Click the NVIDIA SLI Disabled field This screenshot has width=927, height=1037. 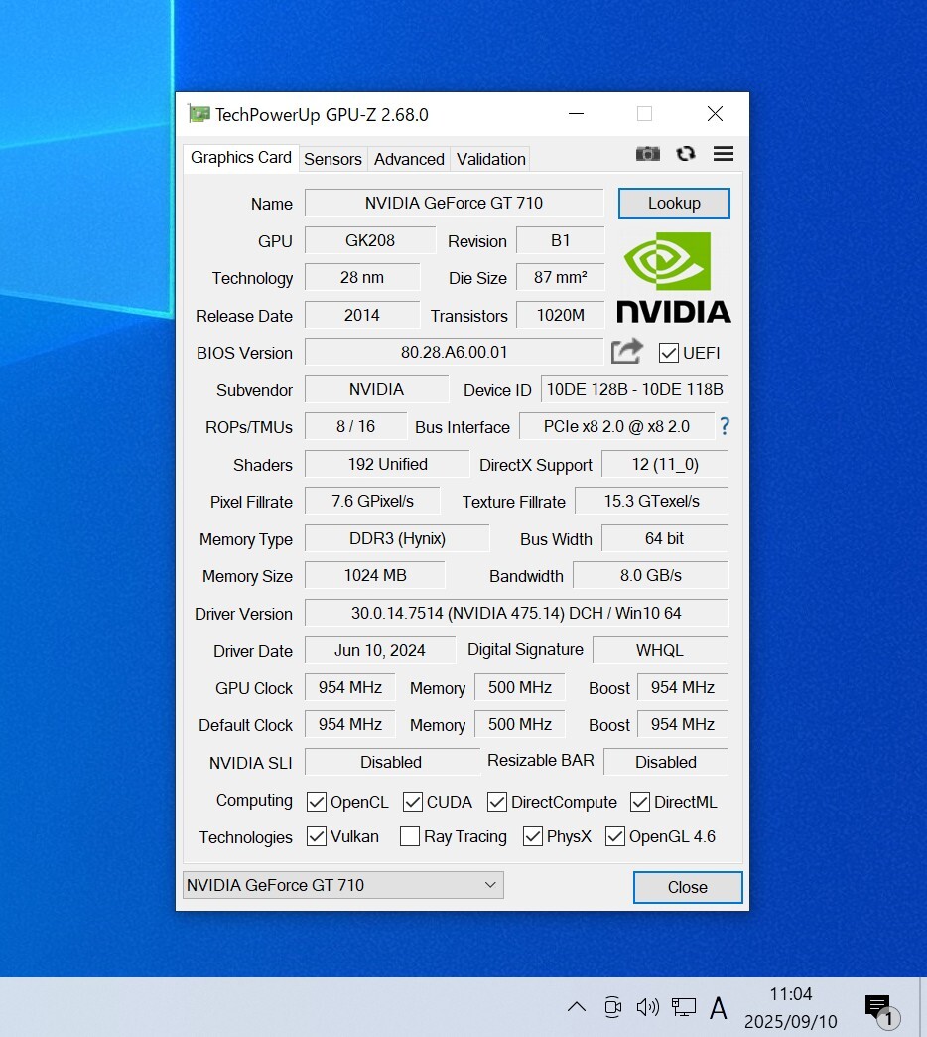coord(392,762)
